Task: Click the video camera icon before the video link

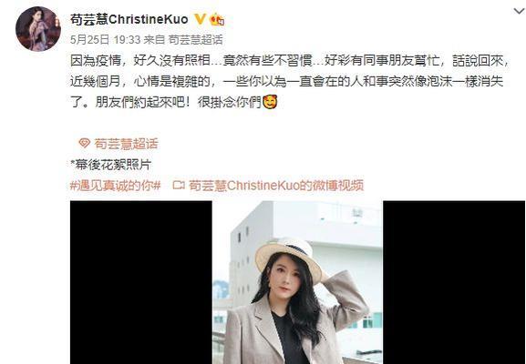Action: (179, 185)
